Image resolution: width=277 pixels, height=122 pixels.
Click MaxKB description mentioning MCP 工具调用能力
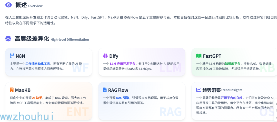point(48,100)
